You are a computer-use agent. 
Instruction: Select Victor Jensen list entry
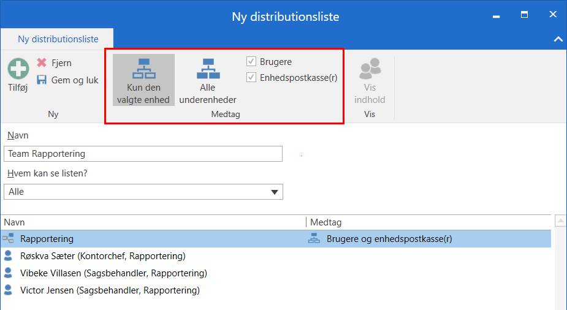[110, 290]
